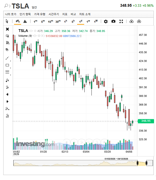The width and height of the screenshot is (156, 180).
Task: Click the 457.30 price axis label
Action: pos(143,35)
